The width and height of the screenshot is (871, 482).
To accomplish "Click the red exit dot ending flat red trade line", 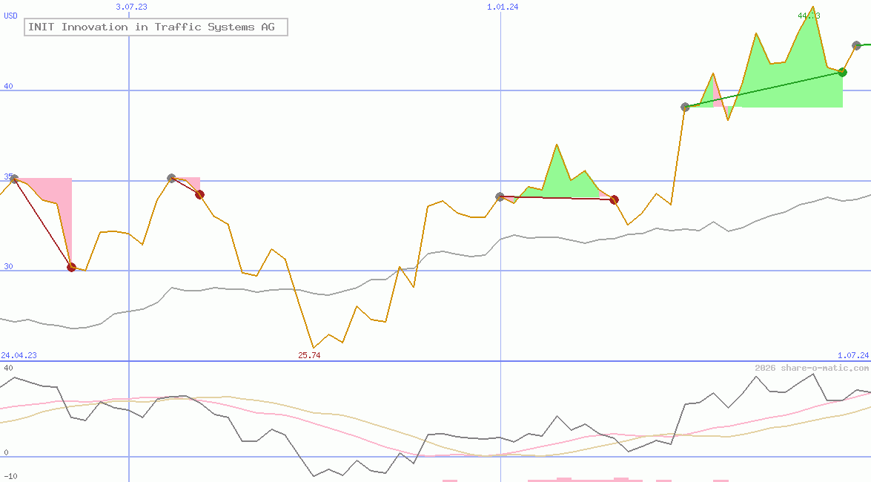I will tap(614, 199).
